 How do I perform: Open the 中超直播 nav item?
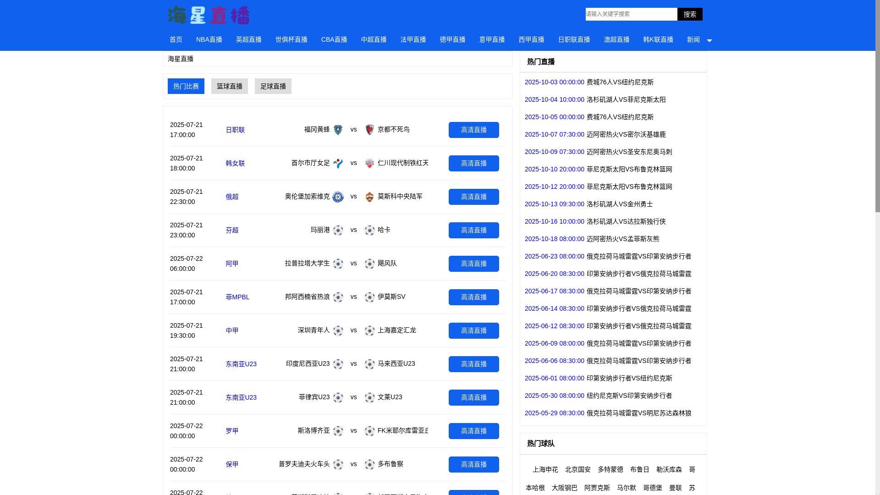coord(374,39)
